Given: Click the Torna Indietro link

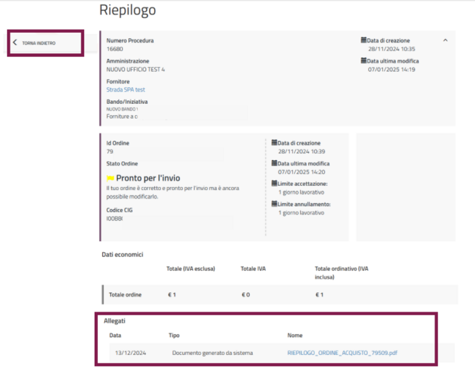Looking at the screenshot, I should pyautogui.click(x=38, y=43).
